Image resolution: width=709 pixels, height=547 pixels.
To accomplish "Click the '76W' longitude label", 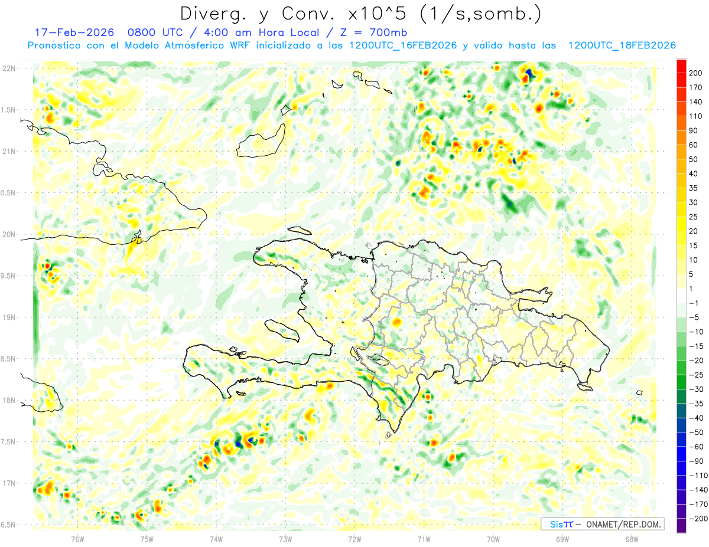I will [x=78, y=538].
